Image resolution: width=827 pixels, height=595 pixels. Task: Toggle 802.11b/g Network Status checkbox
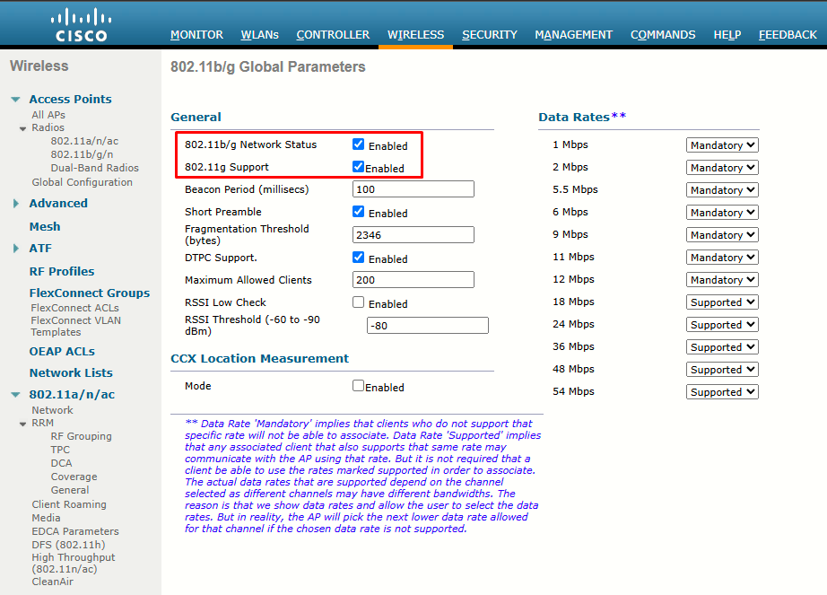tap(358, 144)
